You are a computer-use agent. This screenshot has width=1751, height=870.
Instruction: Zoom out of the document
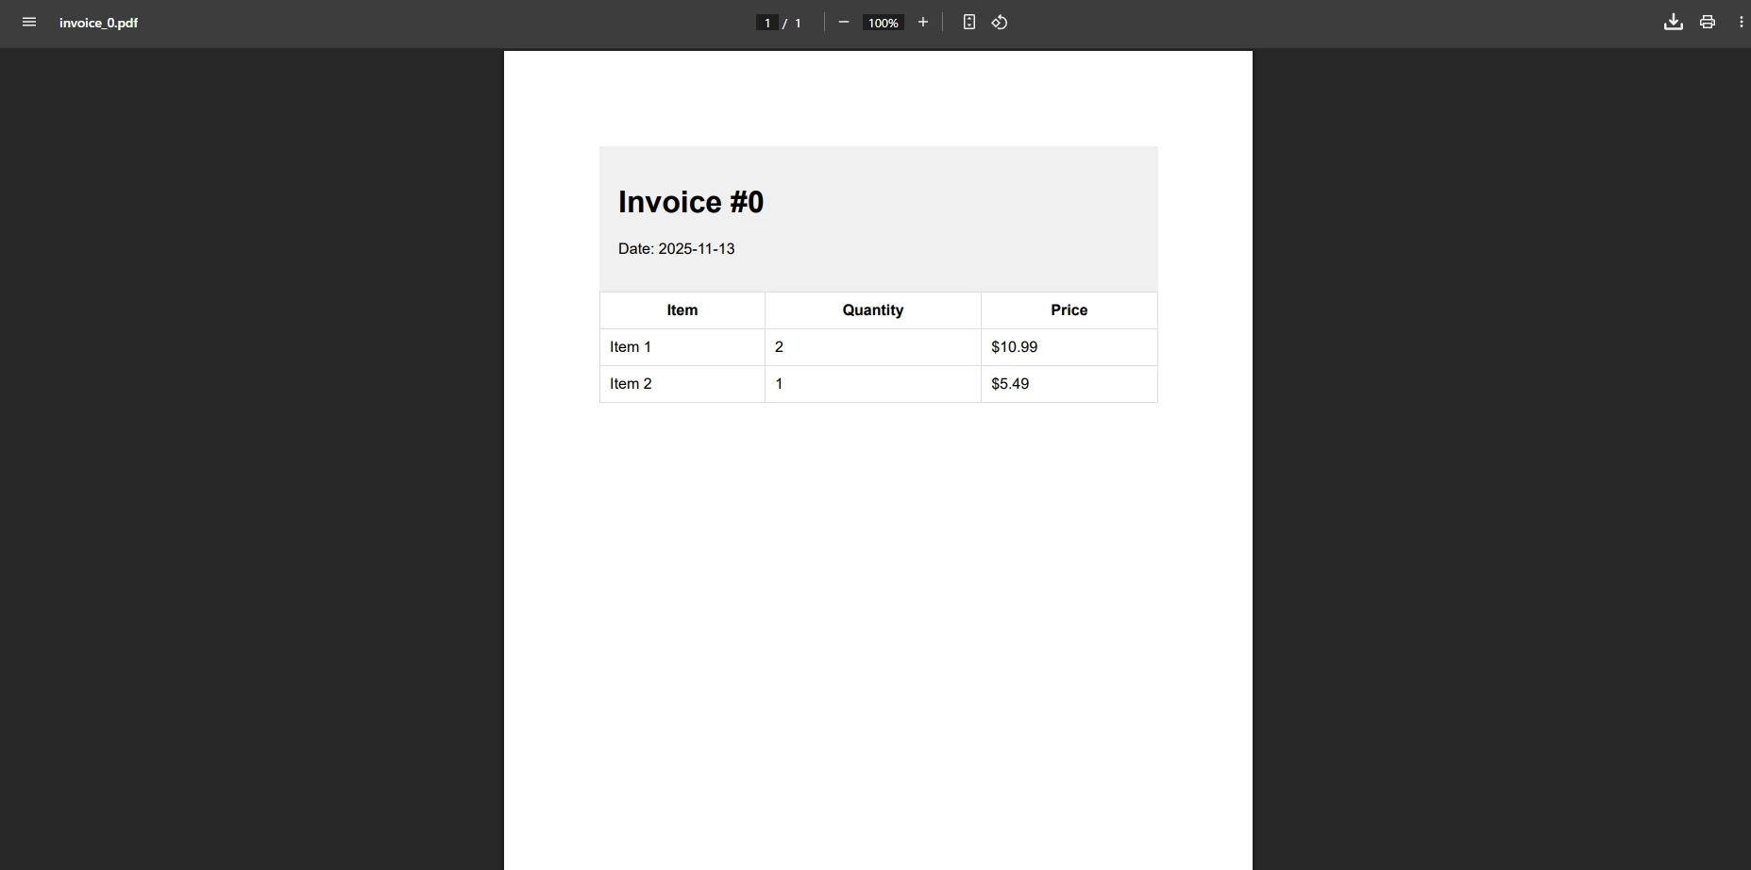click(x=843, y=22)
